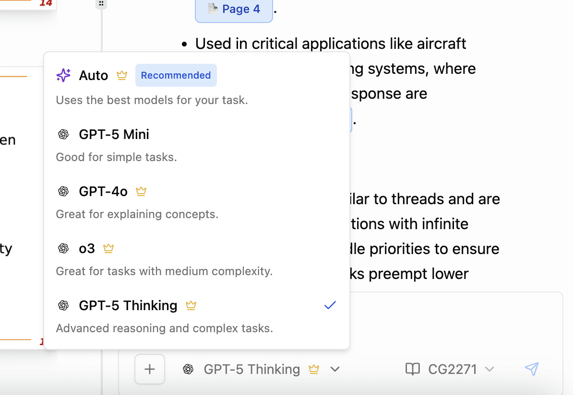
Task: Click the OpenAI logo beside GPT-5 Mini
Action: click(63, 134)
